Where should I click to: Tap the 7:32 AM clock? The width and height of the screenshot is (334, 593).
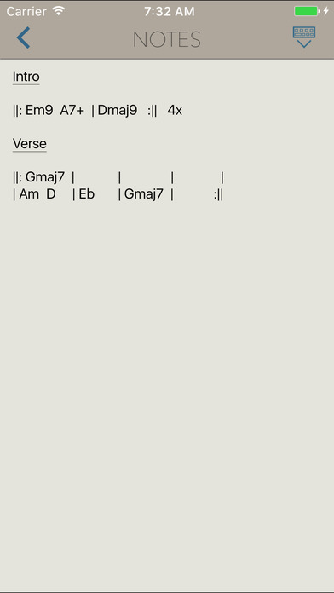coord(169,11)
